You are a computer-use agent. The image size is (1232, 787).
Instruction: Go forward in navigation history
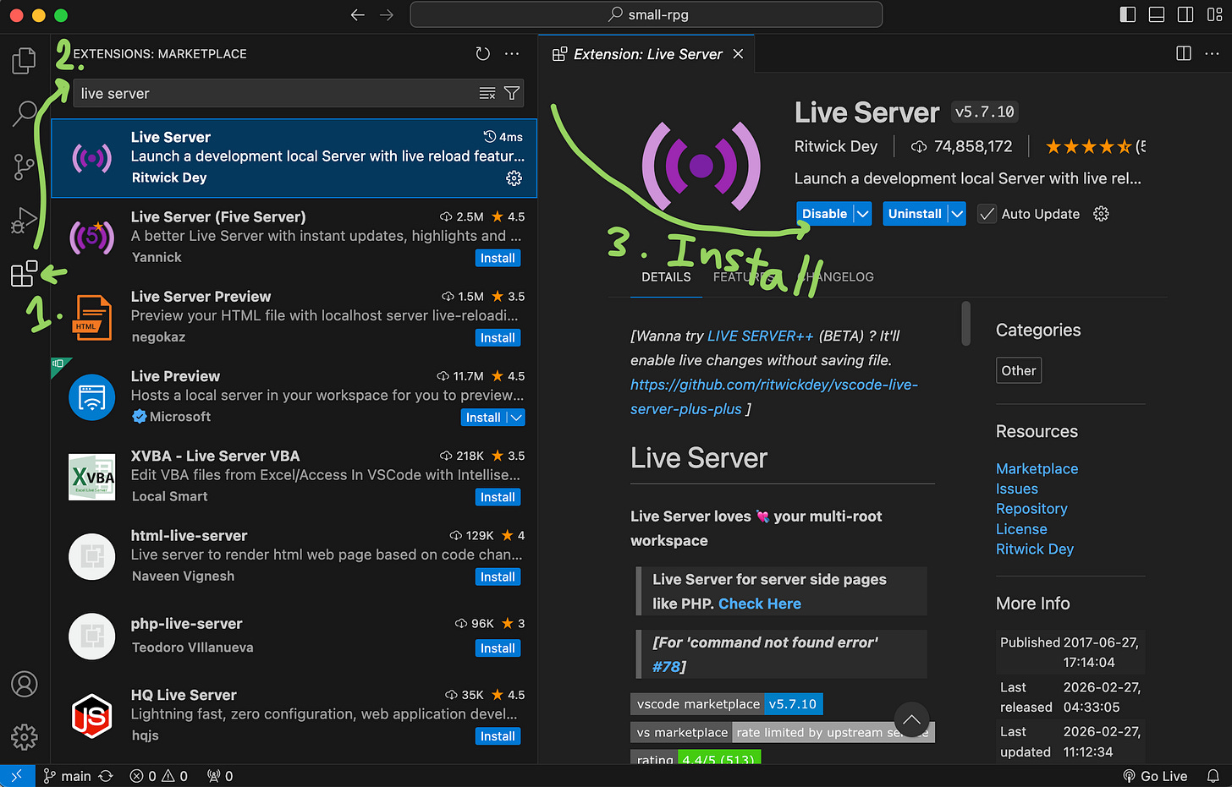pos(387,14)
